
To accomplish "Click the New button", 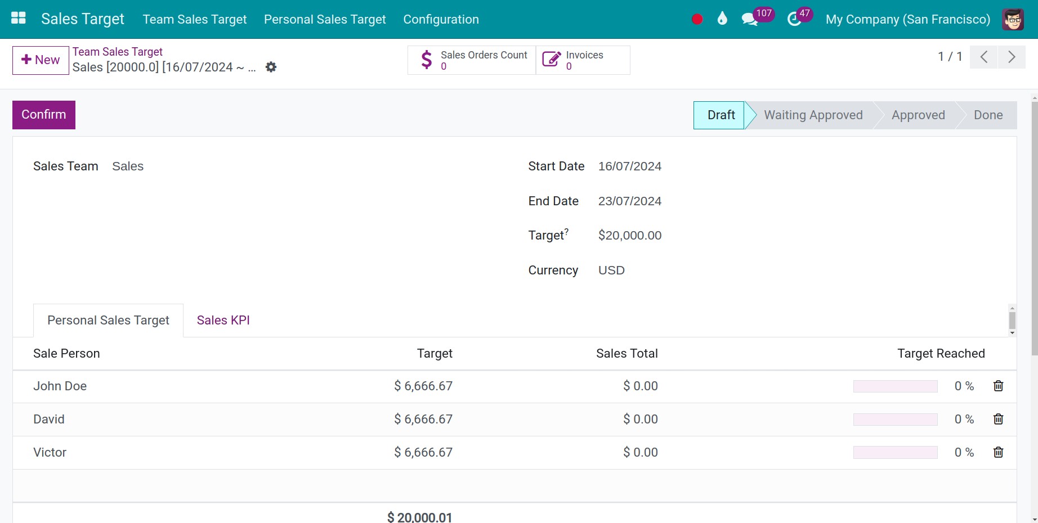I will [x=41, y=60].
